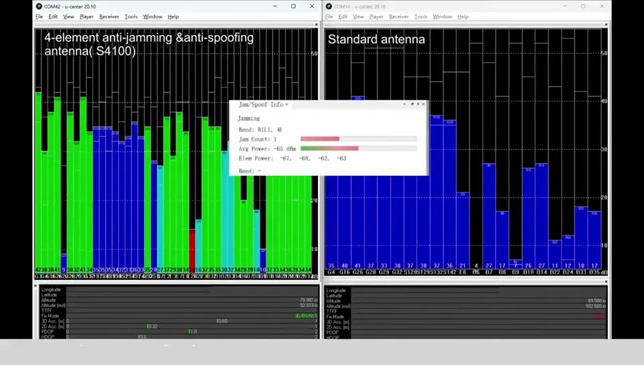644x365 pixels.
Task: Click the red satellite bar in COM42 chart
Action: tap(193, 250)
